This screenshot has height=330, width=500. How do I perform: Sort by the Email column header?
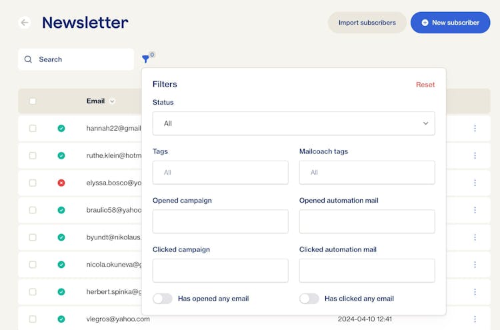point(96,101)
